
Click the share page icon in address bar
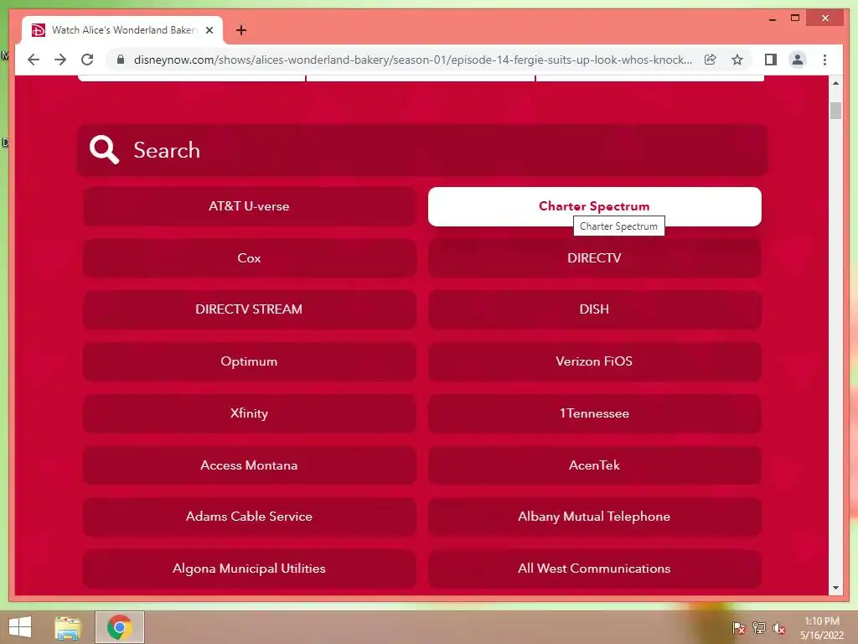711,60
